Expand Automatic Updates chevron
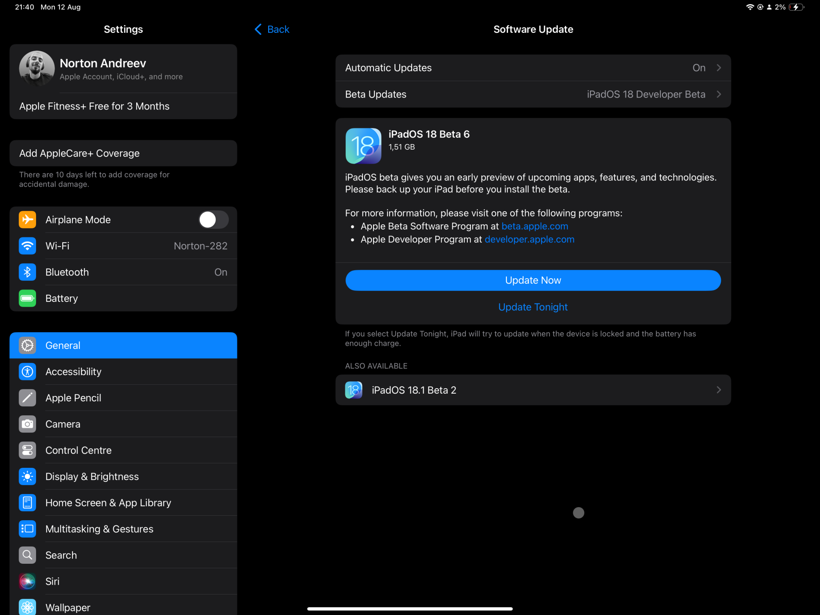Image resolution: width=820 pixels, height=615 pixels. pos(718,68)
